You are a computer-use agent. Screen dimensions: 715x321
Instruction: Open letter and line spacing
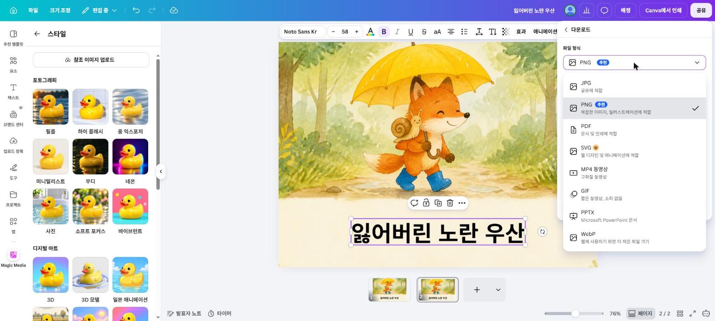479,31
